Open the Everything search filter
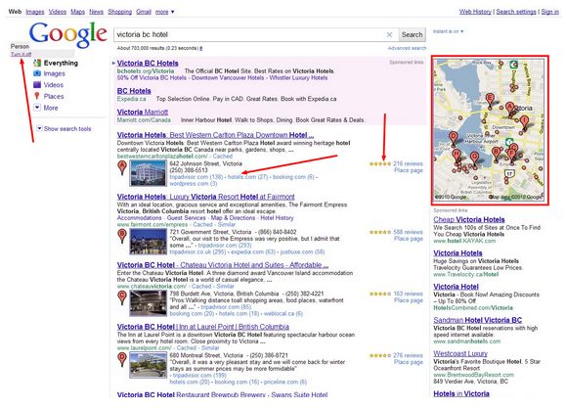Image resolution: width=567 pixels, height=409 pixels. tap(61, 63)
